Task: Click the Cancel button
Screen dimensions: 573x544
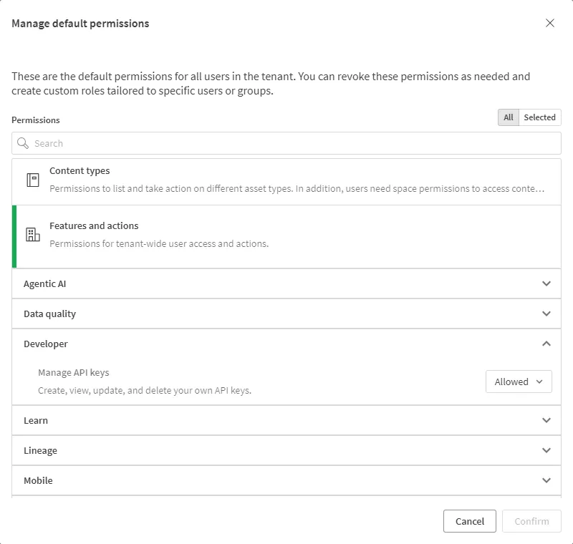Action: coord(470,521)
